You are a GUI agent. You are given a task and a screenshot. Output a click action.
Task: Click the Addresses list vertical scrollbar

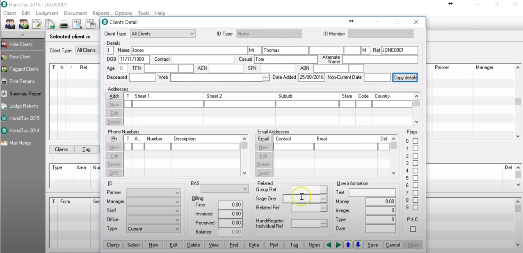point(417,109)
